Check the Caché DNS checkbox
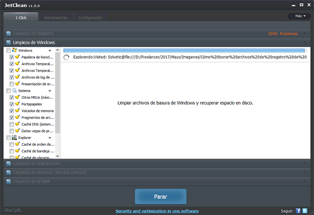314x215 pixels. pyautogui.click(x=12, y=124)
